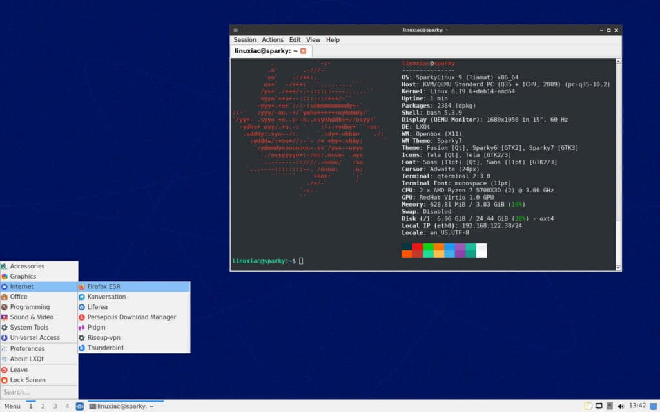Open the Session menu in qterminal
This screenshot has height=412, width=660.
click(x=244, y=39)
